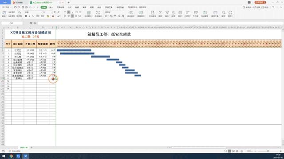Viewport: 284px width, 159px height.
Task: Open the Formulas ribbon tab
Action: (x=70, y=7)
